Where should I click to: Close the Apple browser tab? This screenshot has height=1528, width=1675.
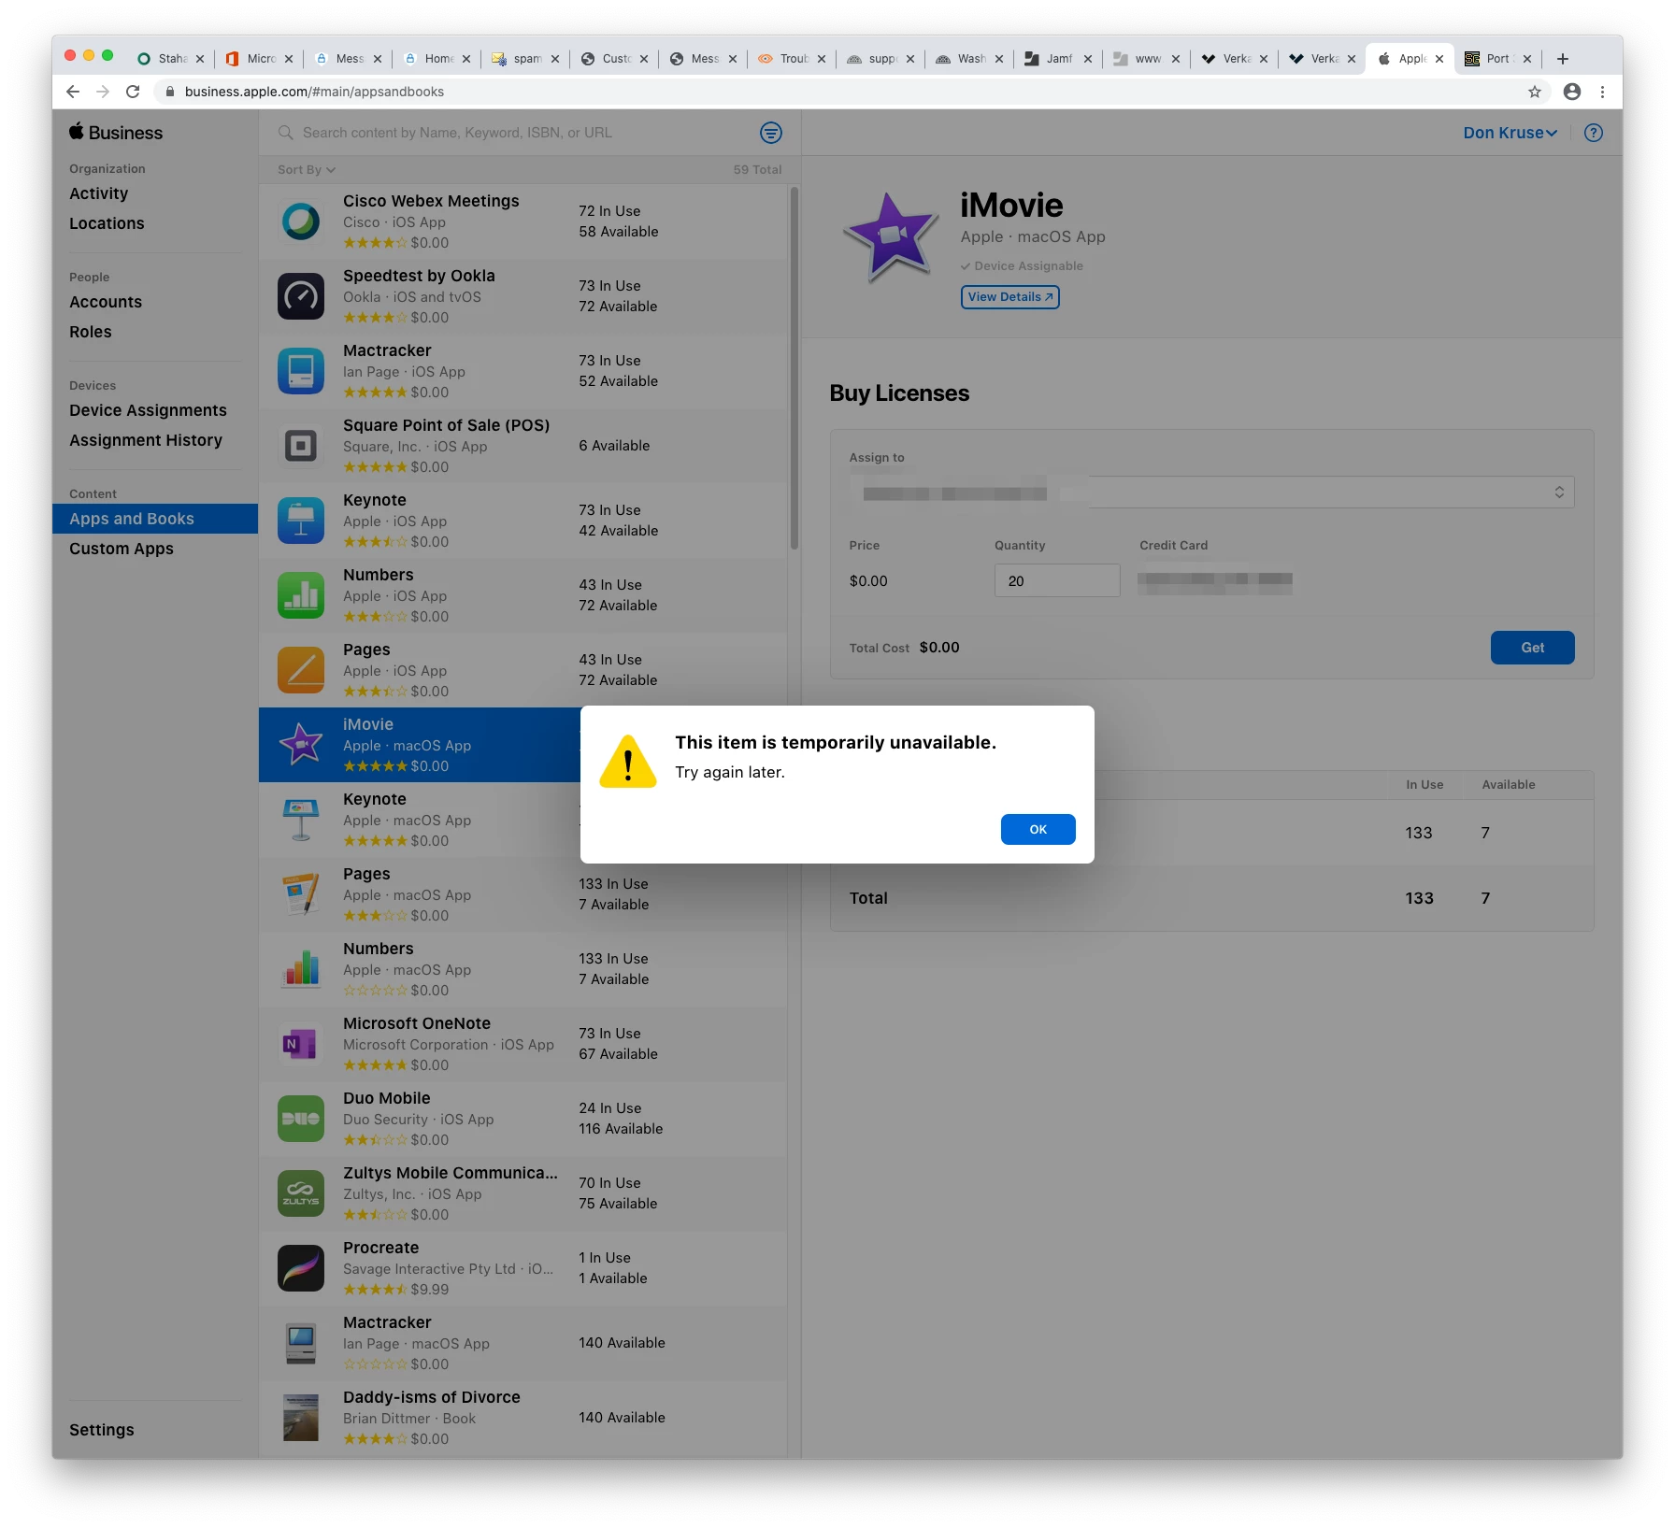click(x=1439, y=59)
